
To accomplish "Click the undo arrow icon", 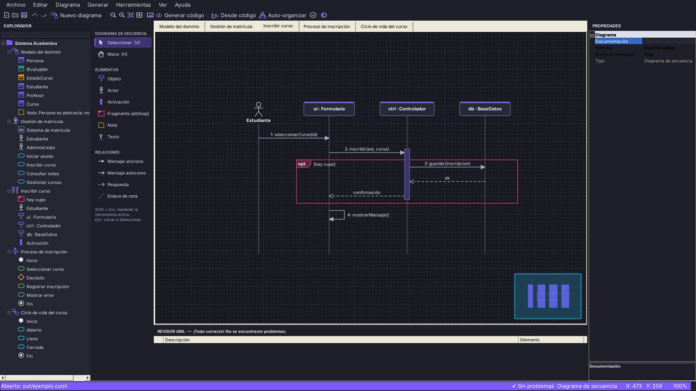I will click(x=35, y=15).
